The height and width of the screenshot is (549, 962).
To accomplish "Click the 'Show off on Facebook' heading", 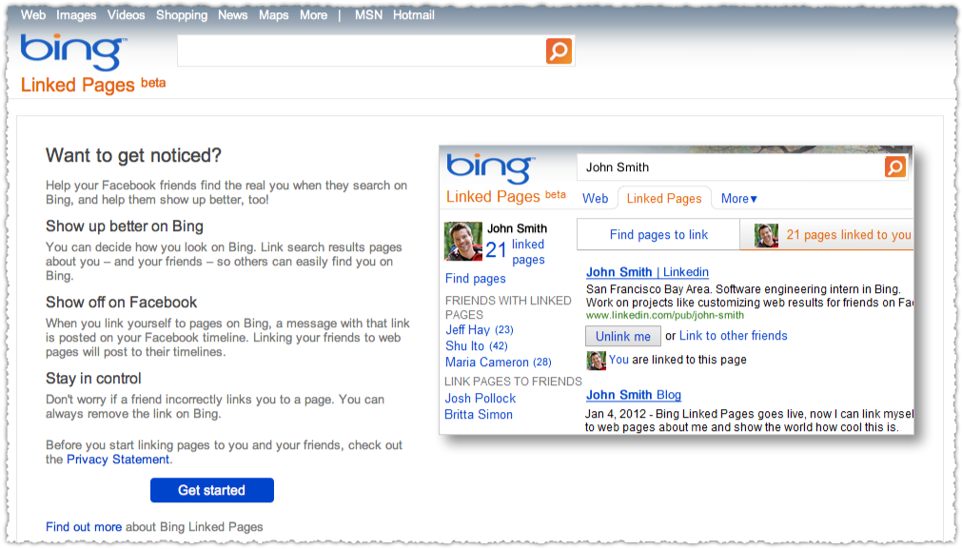I will (x=122, y=303).
